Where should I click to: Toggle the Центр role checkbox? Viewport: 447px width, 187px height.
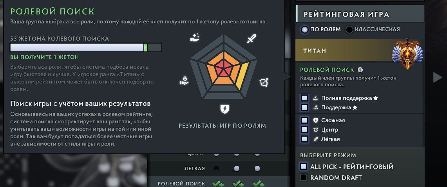304,130
